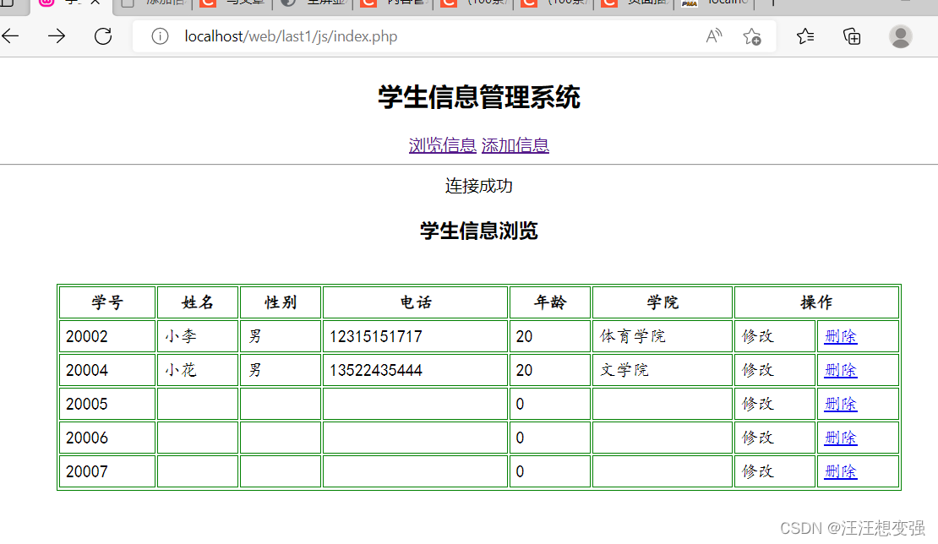Image resolution: width=938 pixels, height=544 pixels.
Task: Delete student 20002 via 删除 link
Action: (x=841, y=336)
